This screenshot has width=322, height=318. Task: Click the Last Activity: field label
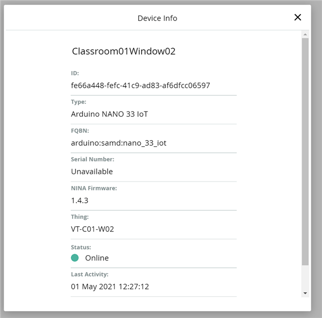click(x=89, y=274)
